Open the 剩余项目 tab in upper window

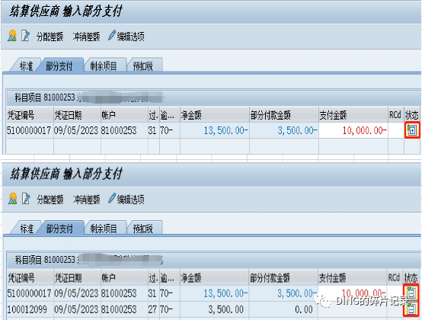tap(104, 66)
